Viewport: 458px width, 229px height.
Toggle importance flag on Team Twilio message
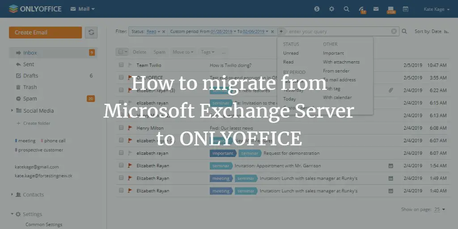tap(130, 65)
